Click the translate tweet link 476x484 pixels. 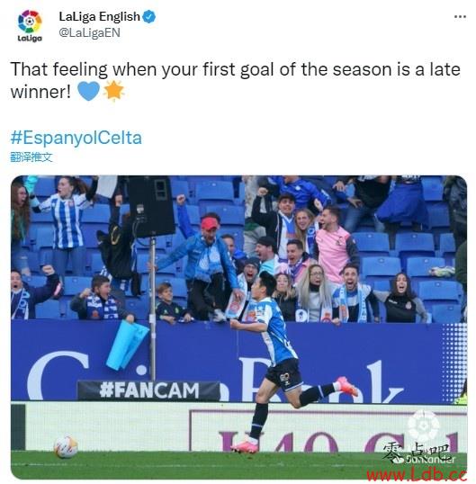pyautogui.click(x=31, y=157)
